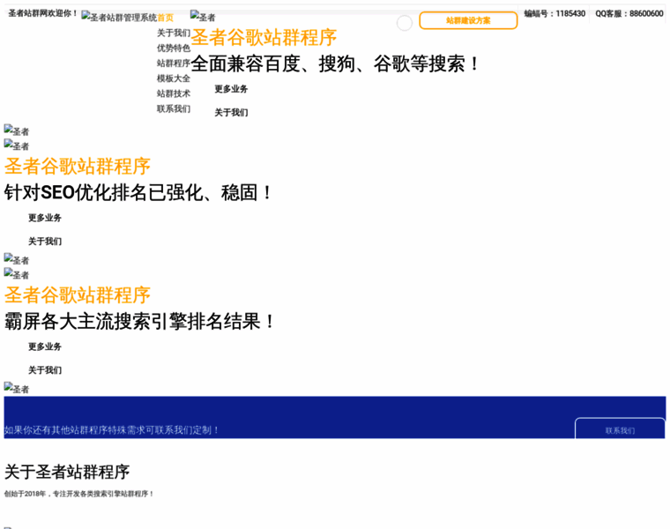Viewport: 670px width, 529px height.
Task: Click headline 针对SEO优化排名已强化、稳固！
Action: point(139,193)
